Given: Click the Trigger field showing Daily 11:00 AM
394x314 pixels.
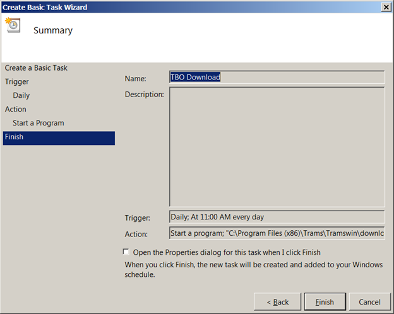Looking at the screenshot, I should 277,217.
